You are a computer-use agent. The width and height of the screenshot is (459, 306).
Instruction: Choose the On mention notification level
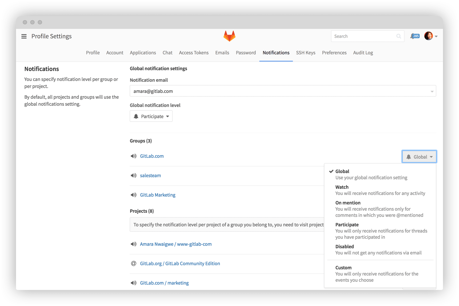tap(380, 209)
